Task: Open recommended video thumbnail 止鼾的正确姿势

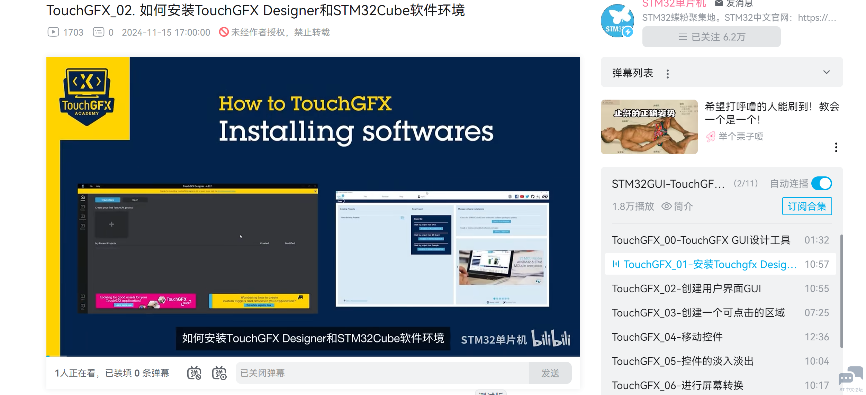Action: point(649,127)
